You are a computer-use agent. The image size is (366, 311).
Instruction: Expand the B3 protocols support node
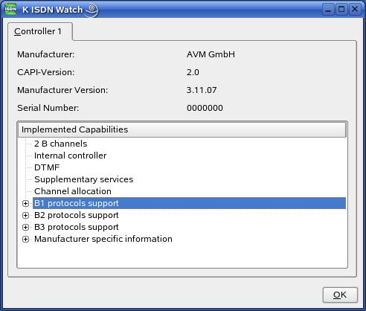click(x=25, y=227)
